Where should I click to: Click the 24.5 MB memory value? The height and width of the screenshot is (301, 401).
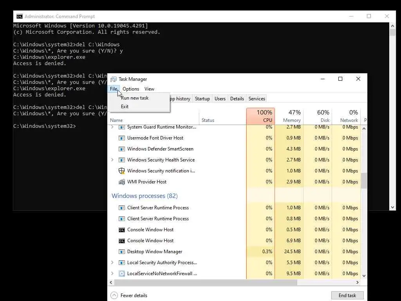pyautogui.click(x=292, y=252)
